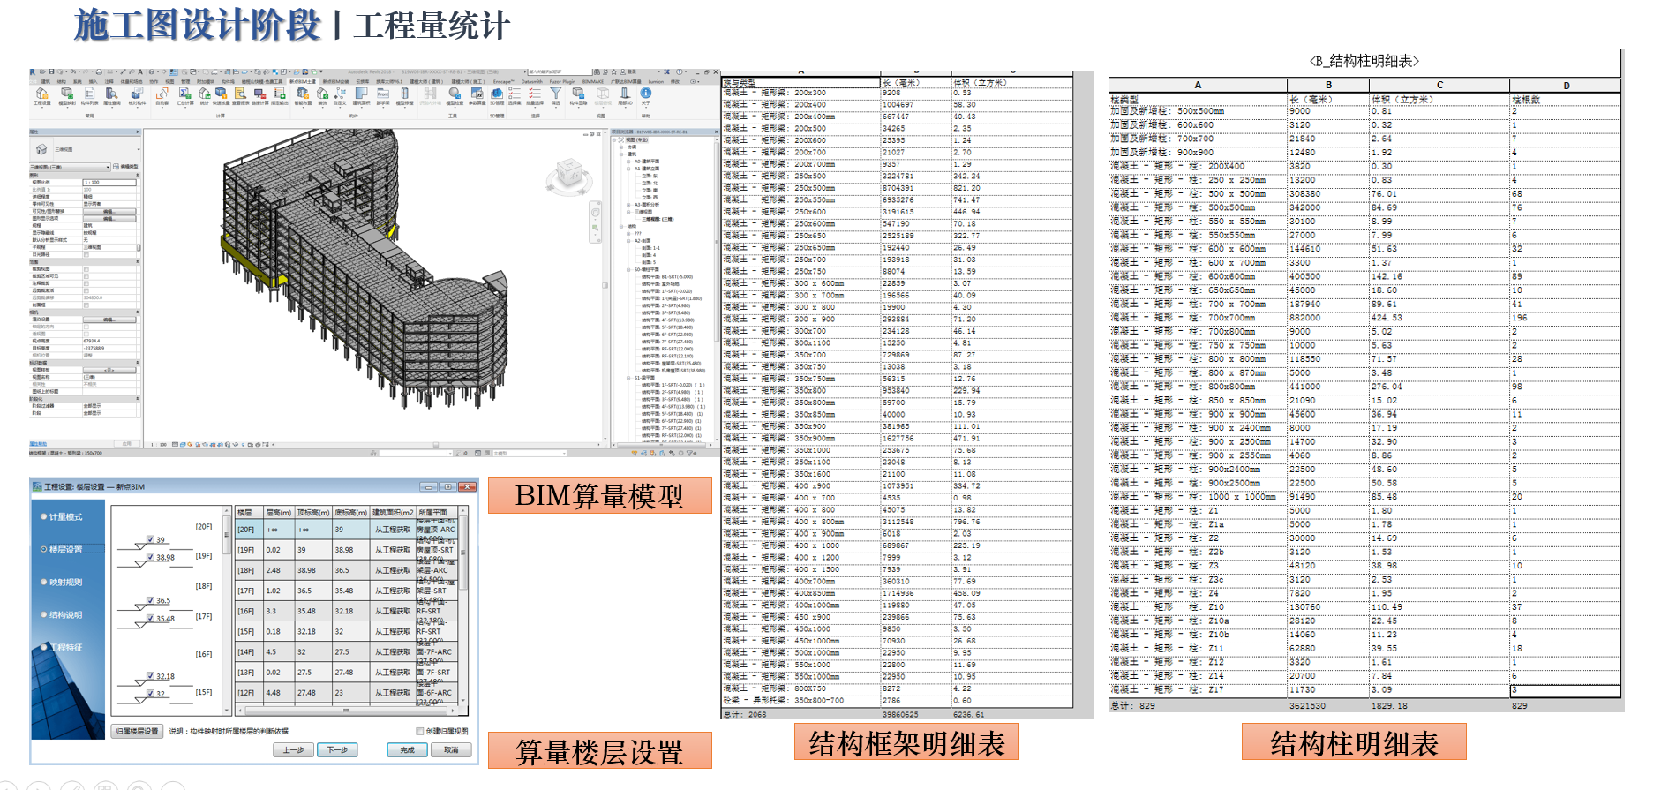This screenshot has width=1676, height=790.
Task: Click the 属性帮助 link in the properties panel
Action: coord(38,443)
